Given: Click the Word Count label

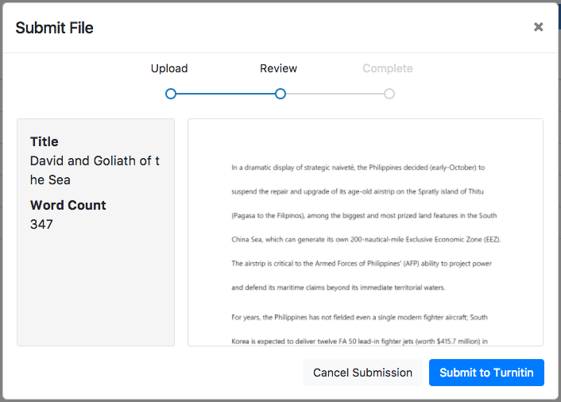Looking at the screenshot, I should [68, 205].
